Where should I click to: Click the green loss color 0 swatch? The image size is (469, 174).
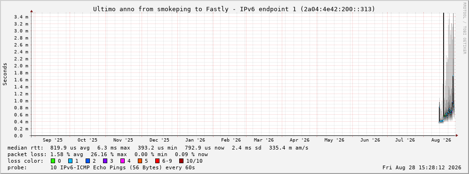53,161
